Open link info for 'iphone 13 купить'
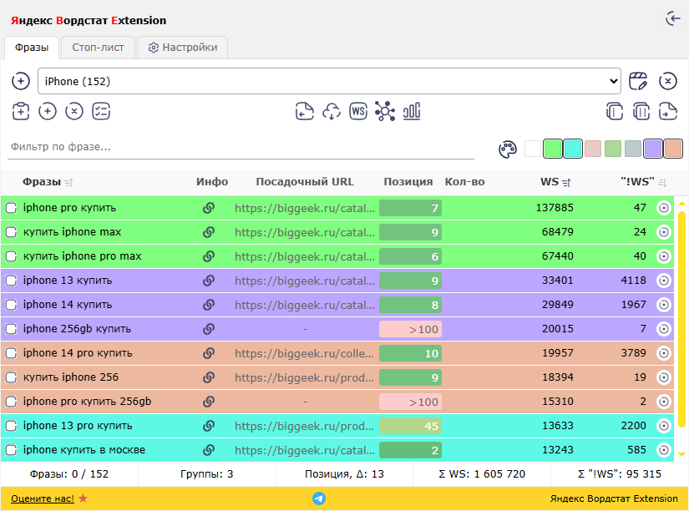 pyautogui.click(x=209, y=281)
